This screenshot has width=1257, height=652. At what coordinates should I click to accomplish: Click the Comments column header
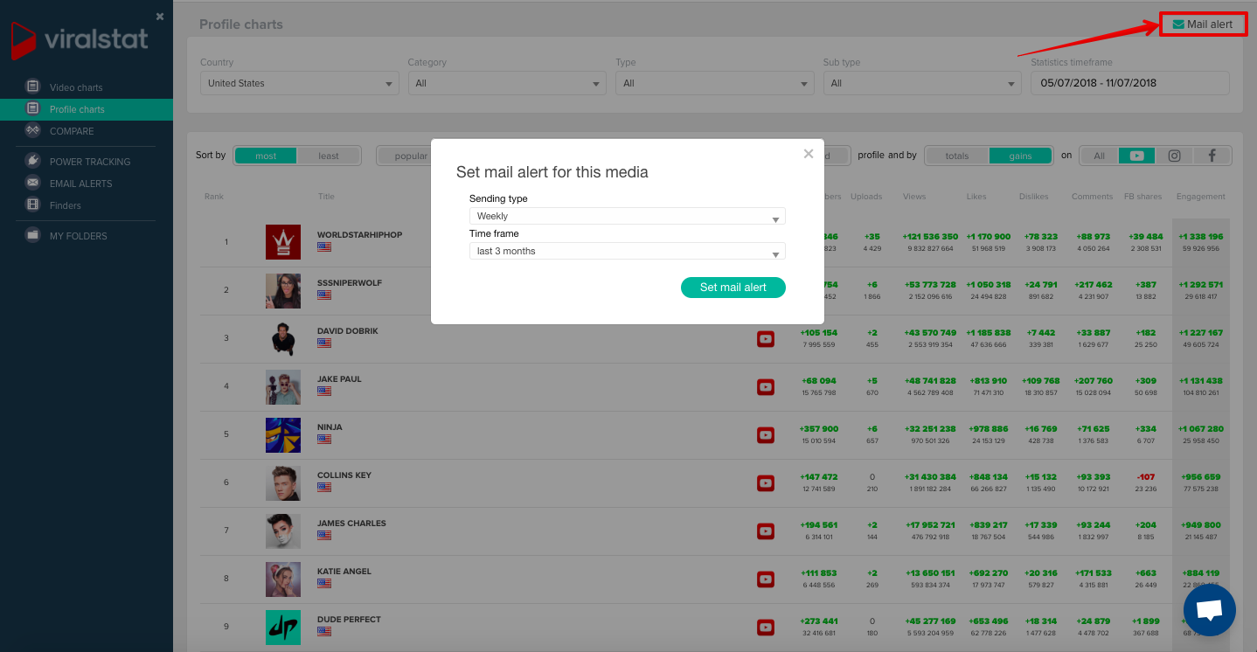(1093, 197)
